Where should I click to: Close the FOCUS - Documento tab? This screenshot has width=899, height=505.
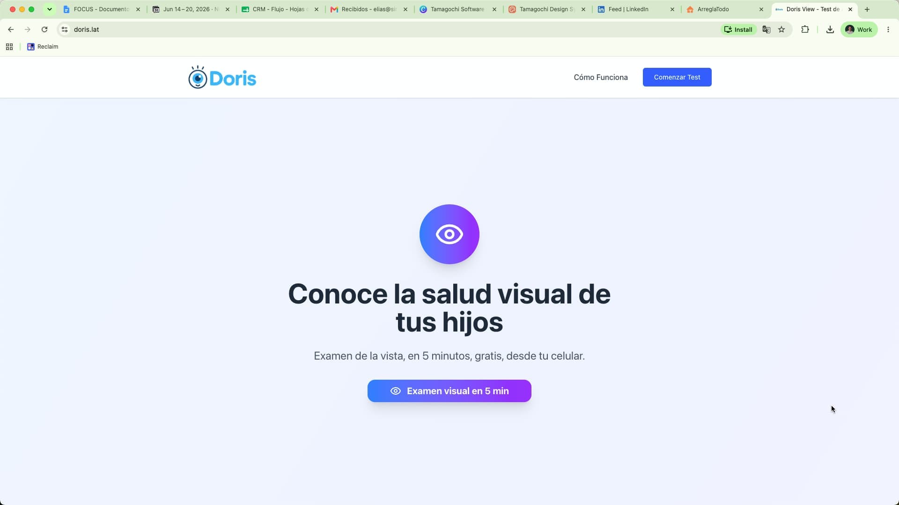point(138,9)
